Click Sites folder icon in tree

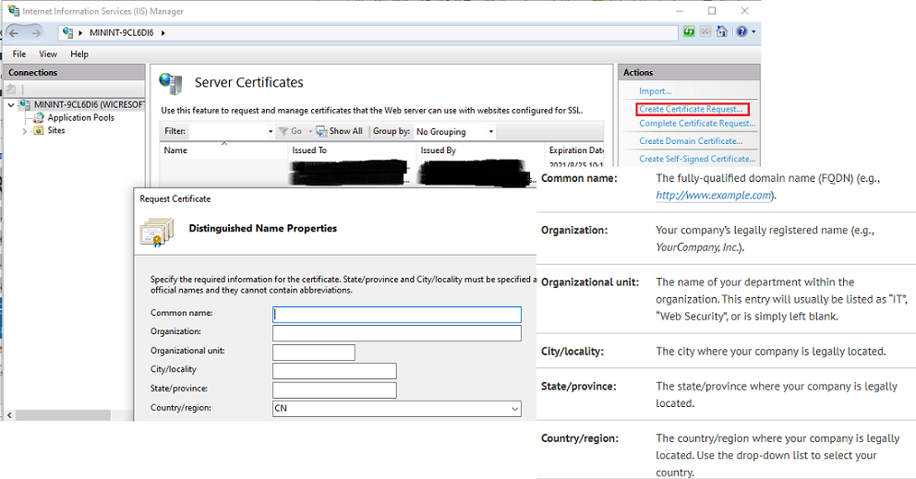[39, 130]
